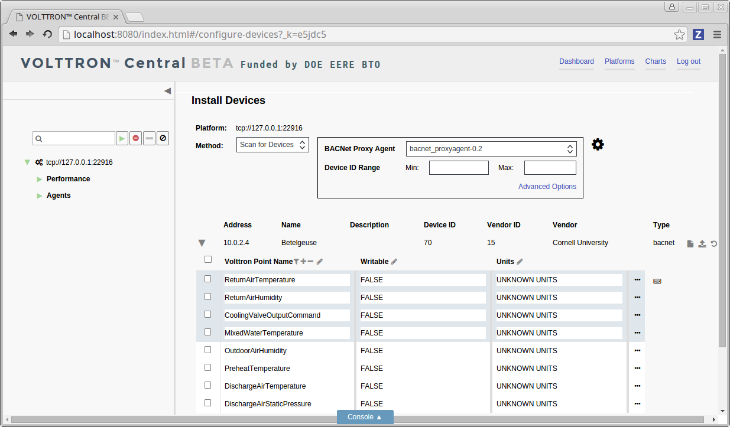Open the BACNet Proxy Agent dropdown
The image size is (730, 427).
point(491,149)
